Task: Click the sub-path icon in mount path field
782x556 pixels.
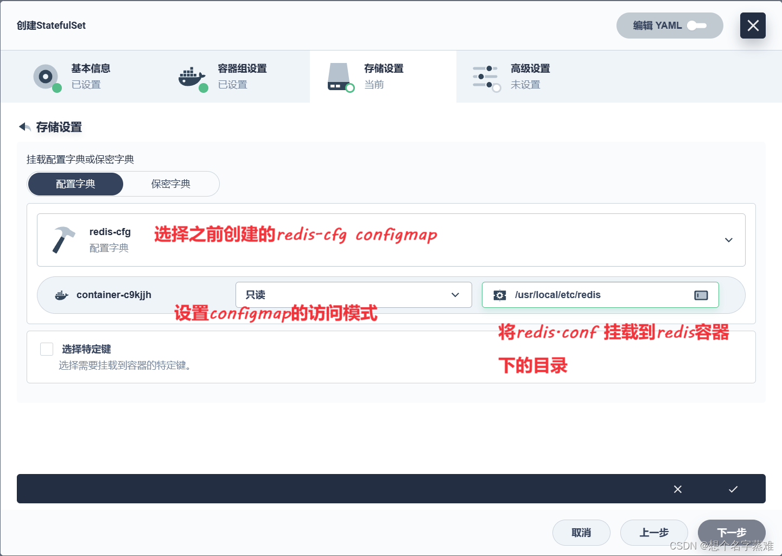Action: coord(701,295)
